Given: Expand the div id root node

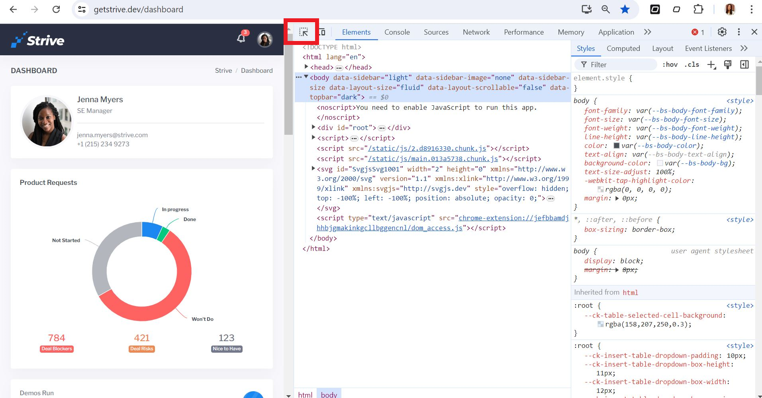Looking at the screenshot, I should [313, 127].
